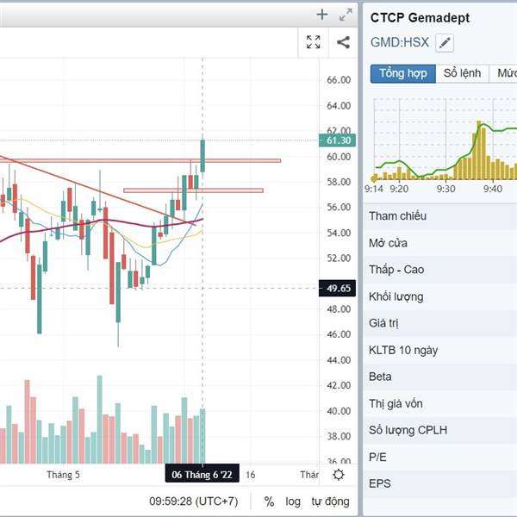Switch to the Sổ lệnh tab
Screen dimensions: 517x517
tap(462, 73)
